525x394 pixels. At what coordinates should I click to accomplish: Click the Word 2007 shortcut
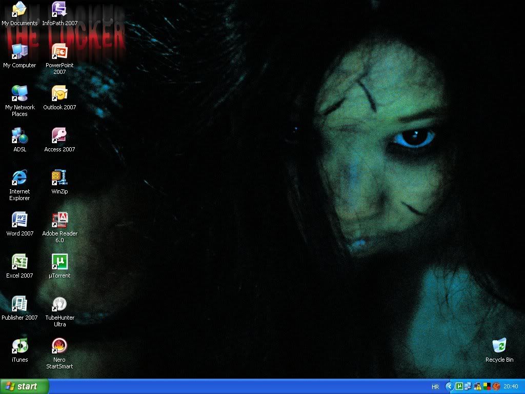pos(19,220)
